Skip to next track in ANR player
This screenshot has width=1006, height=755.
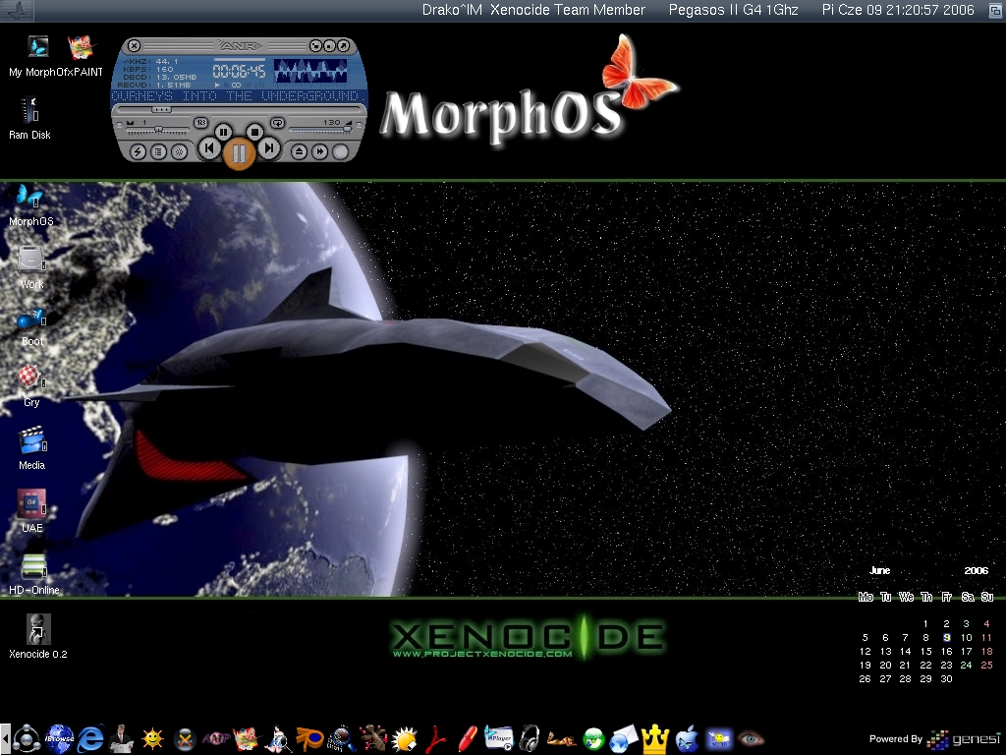pos(269,148)
